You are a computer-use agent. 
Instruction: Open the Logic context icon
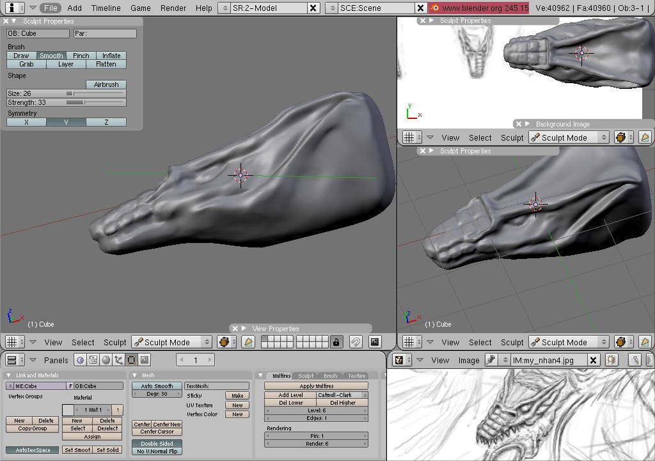coord(80,359)
